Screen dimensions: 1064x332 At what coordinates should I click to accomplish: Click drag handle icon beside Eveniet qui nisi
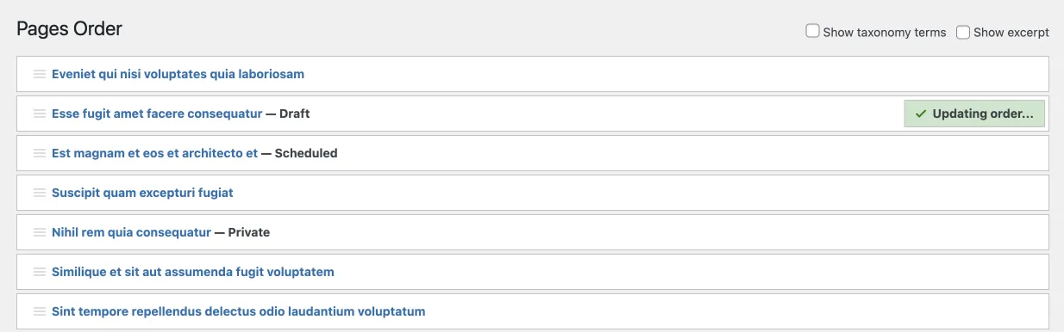(39, 74)
